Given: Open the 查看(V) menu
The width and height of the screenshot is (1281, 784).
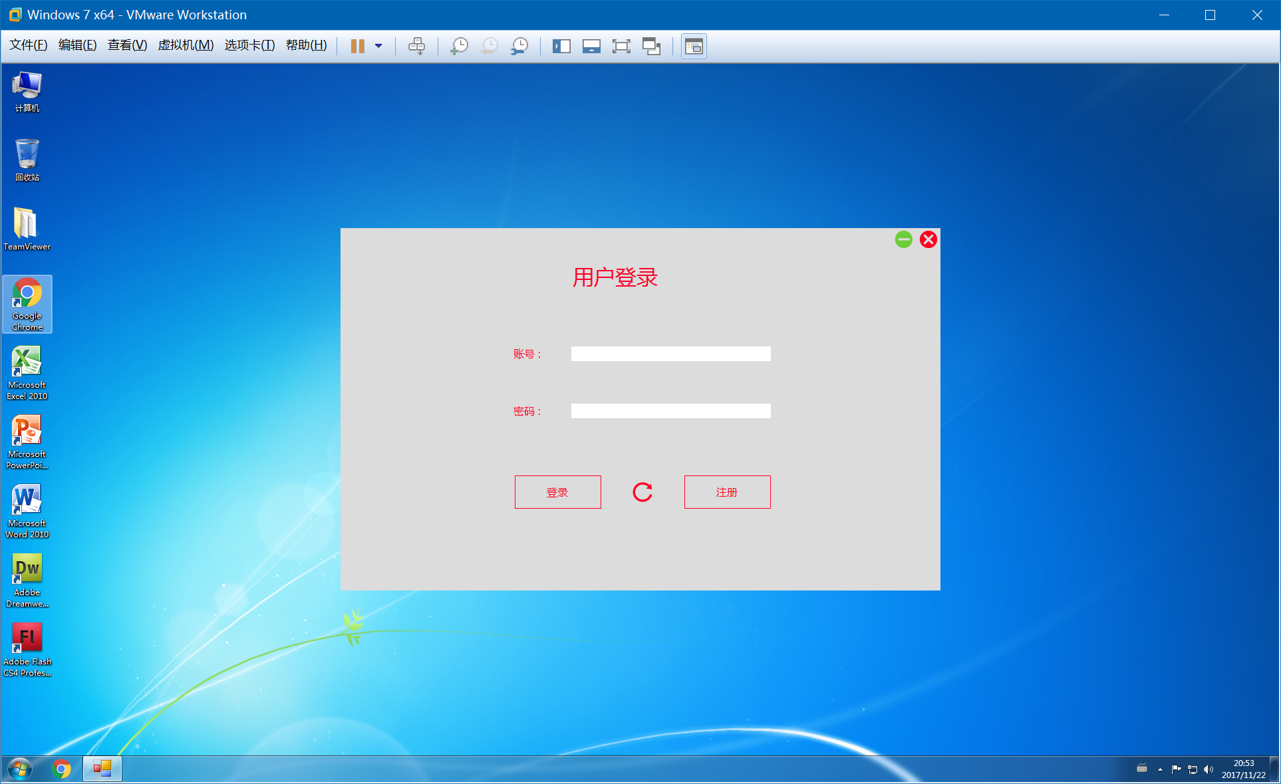Looking at the screenshot, I should tap(127, 45).
